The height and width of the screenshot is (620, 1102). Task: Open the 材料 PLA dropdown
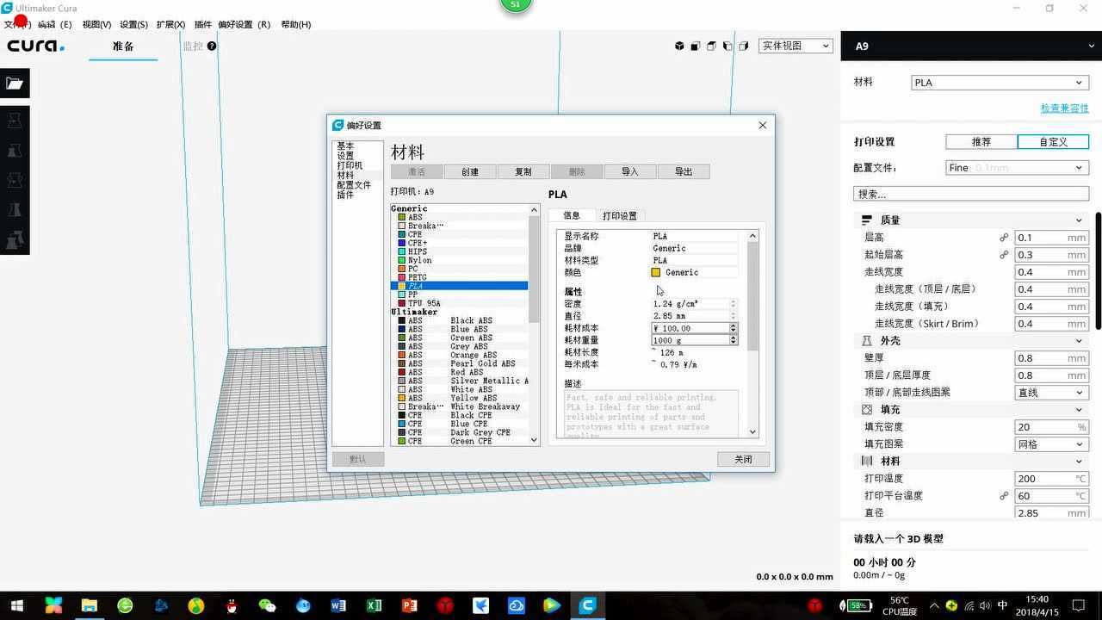[x=999, y=83]
